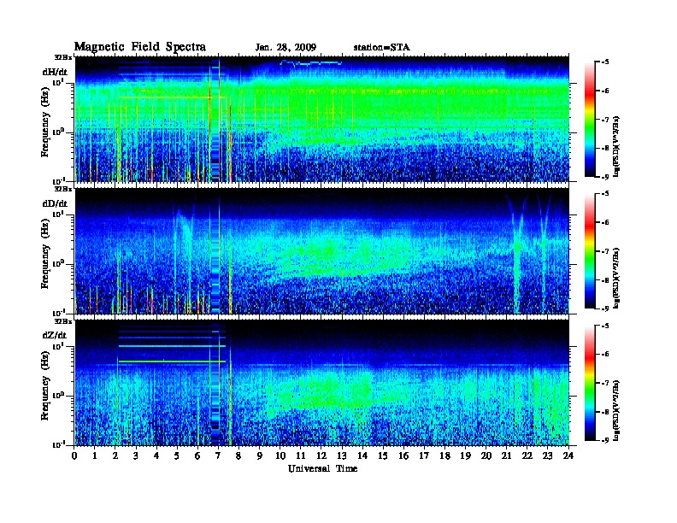Click hour tick label "18" on time axis

pos(444,455)
